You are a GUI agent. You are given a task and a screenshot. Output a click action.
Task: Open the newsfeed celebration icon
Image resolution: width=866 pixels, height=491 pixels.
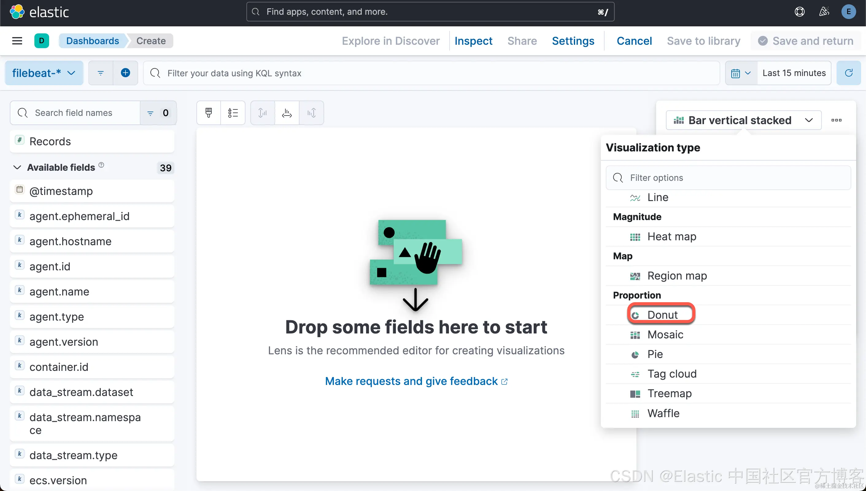pos(824,12)
